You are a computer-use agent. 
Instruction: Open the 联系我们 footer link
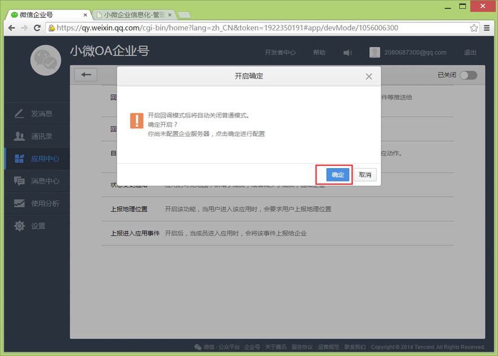coord(355,347)
